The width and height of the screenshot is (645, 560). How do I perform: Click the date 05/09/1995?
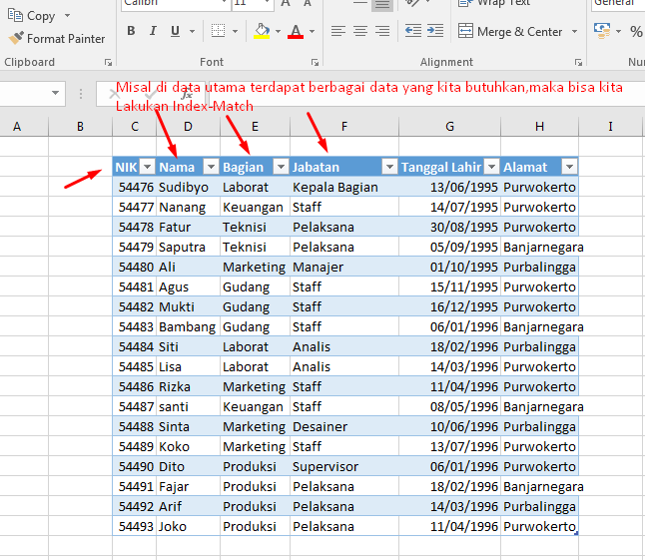(449, 247)
